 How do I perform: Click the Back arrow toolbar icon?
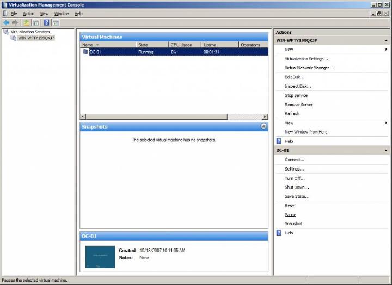click(7, 23)
